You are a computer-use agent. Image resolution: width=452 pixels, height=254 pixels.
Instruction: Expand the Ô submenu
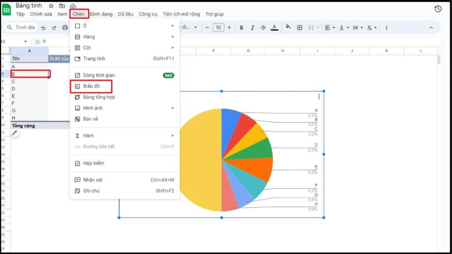pos(124,26)
